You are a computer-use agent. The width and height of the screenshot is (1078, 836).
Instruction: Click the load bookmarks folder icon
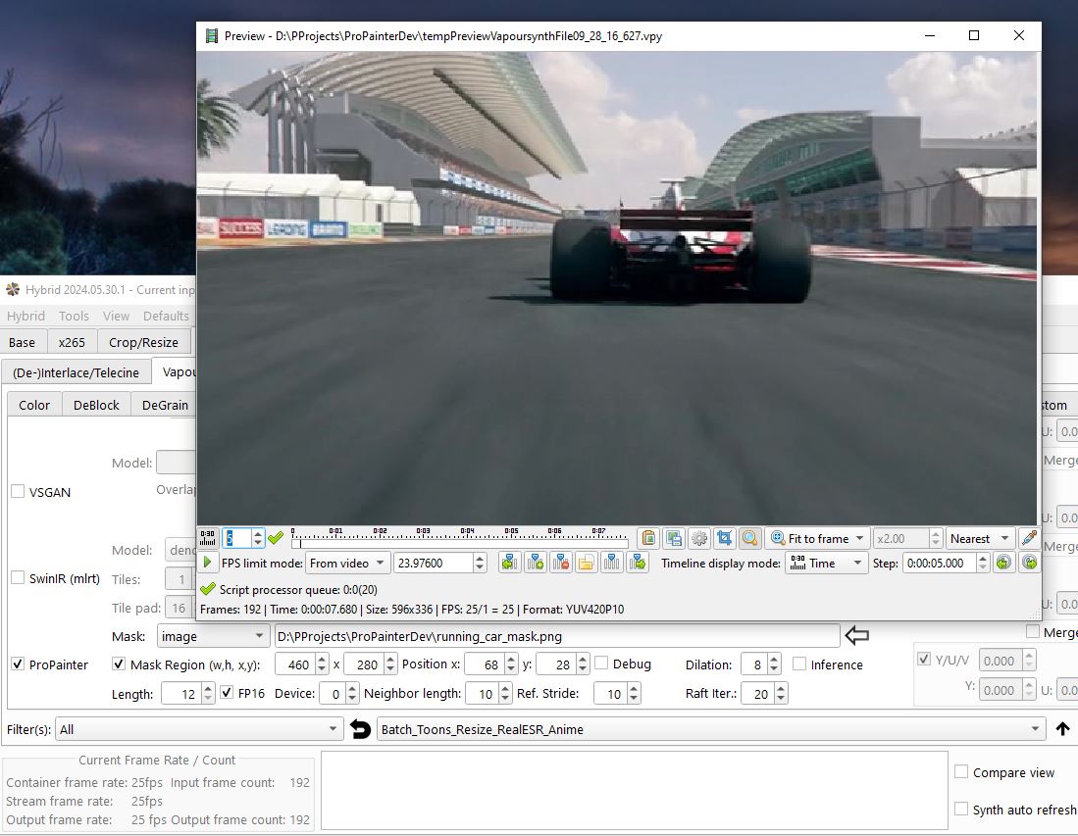click(x=586, y=563)
